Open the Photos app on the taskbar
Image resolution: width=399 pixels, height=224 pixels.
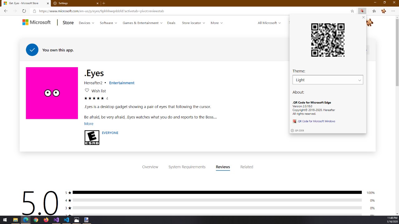coord(77,220)
